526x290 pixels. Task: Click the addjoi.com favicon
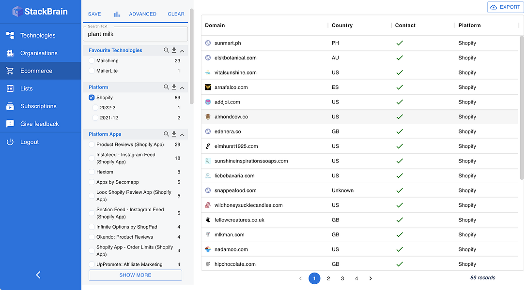click(x=208, y=102)
